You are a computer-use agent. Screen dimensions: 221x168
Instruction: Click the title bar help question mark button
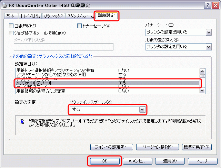pyautogui.click(x=208, y=6)
